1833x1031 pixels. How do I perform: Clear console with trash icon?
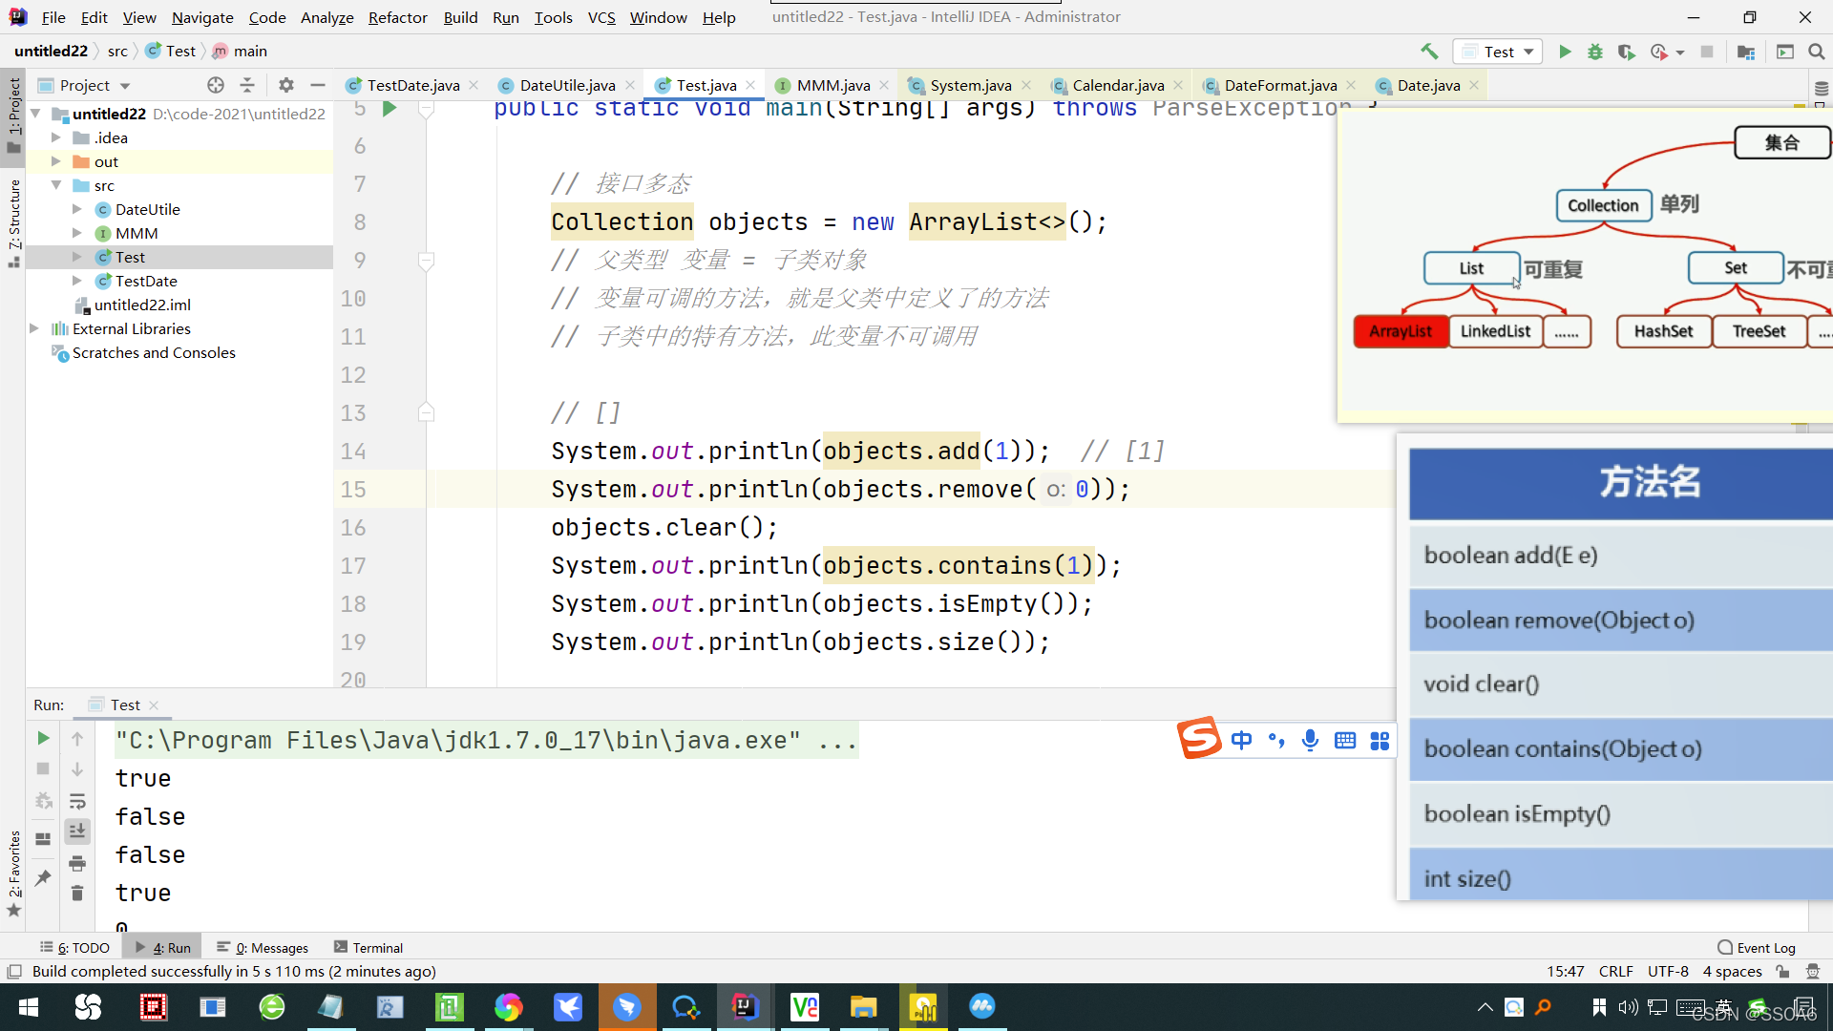77,894
